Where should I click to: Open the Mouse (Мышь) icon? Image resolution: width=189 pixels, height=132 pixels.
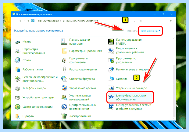point(17,42)
